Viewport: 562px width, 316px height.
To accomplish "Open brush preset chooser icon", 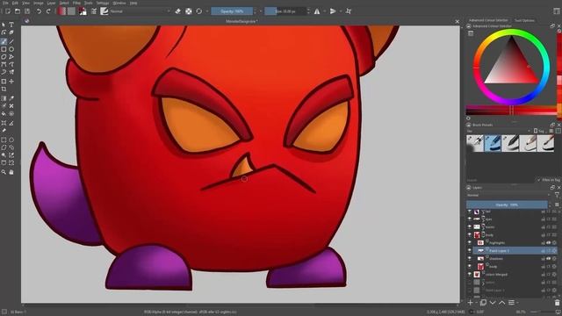I will pyautogui.click(x=104, y=11).
